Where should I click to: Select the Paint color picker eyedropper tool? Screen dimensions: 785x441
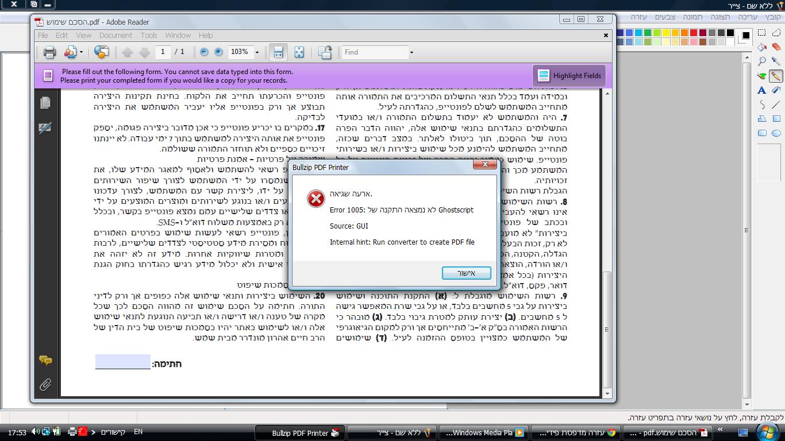[776, 61]
